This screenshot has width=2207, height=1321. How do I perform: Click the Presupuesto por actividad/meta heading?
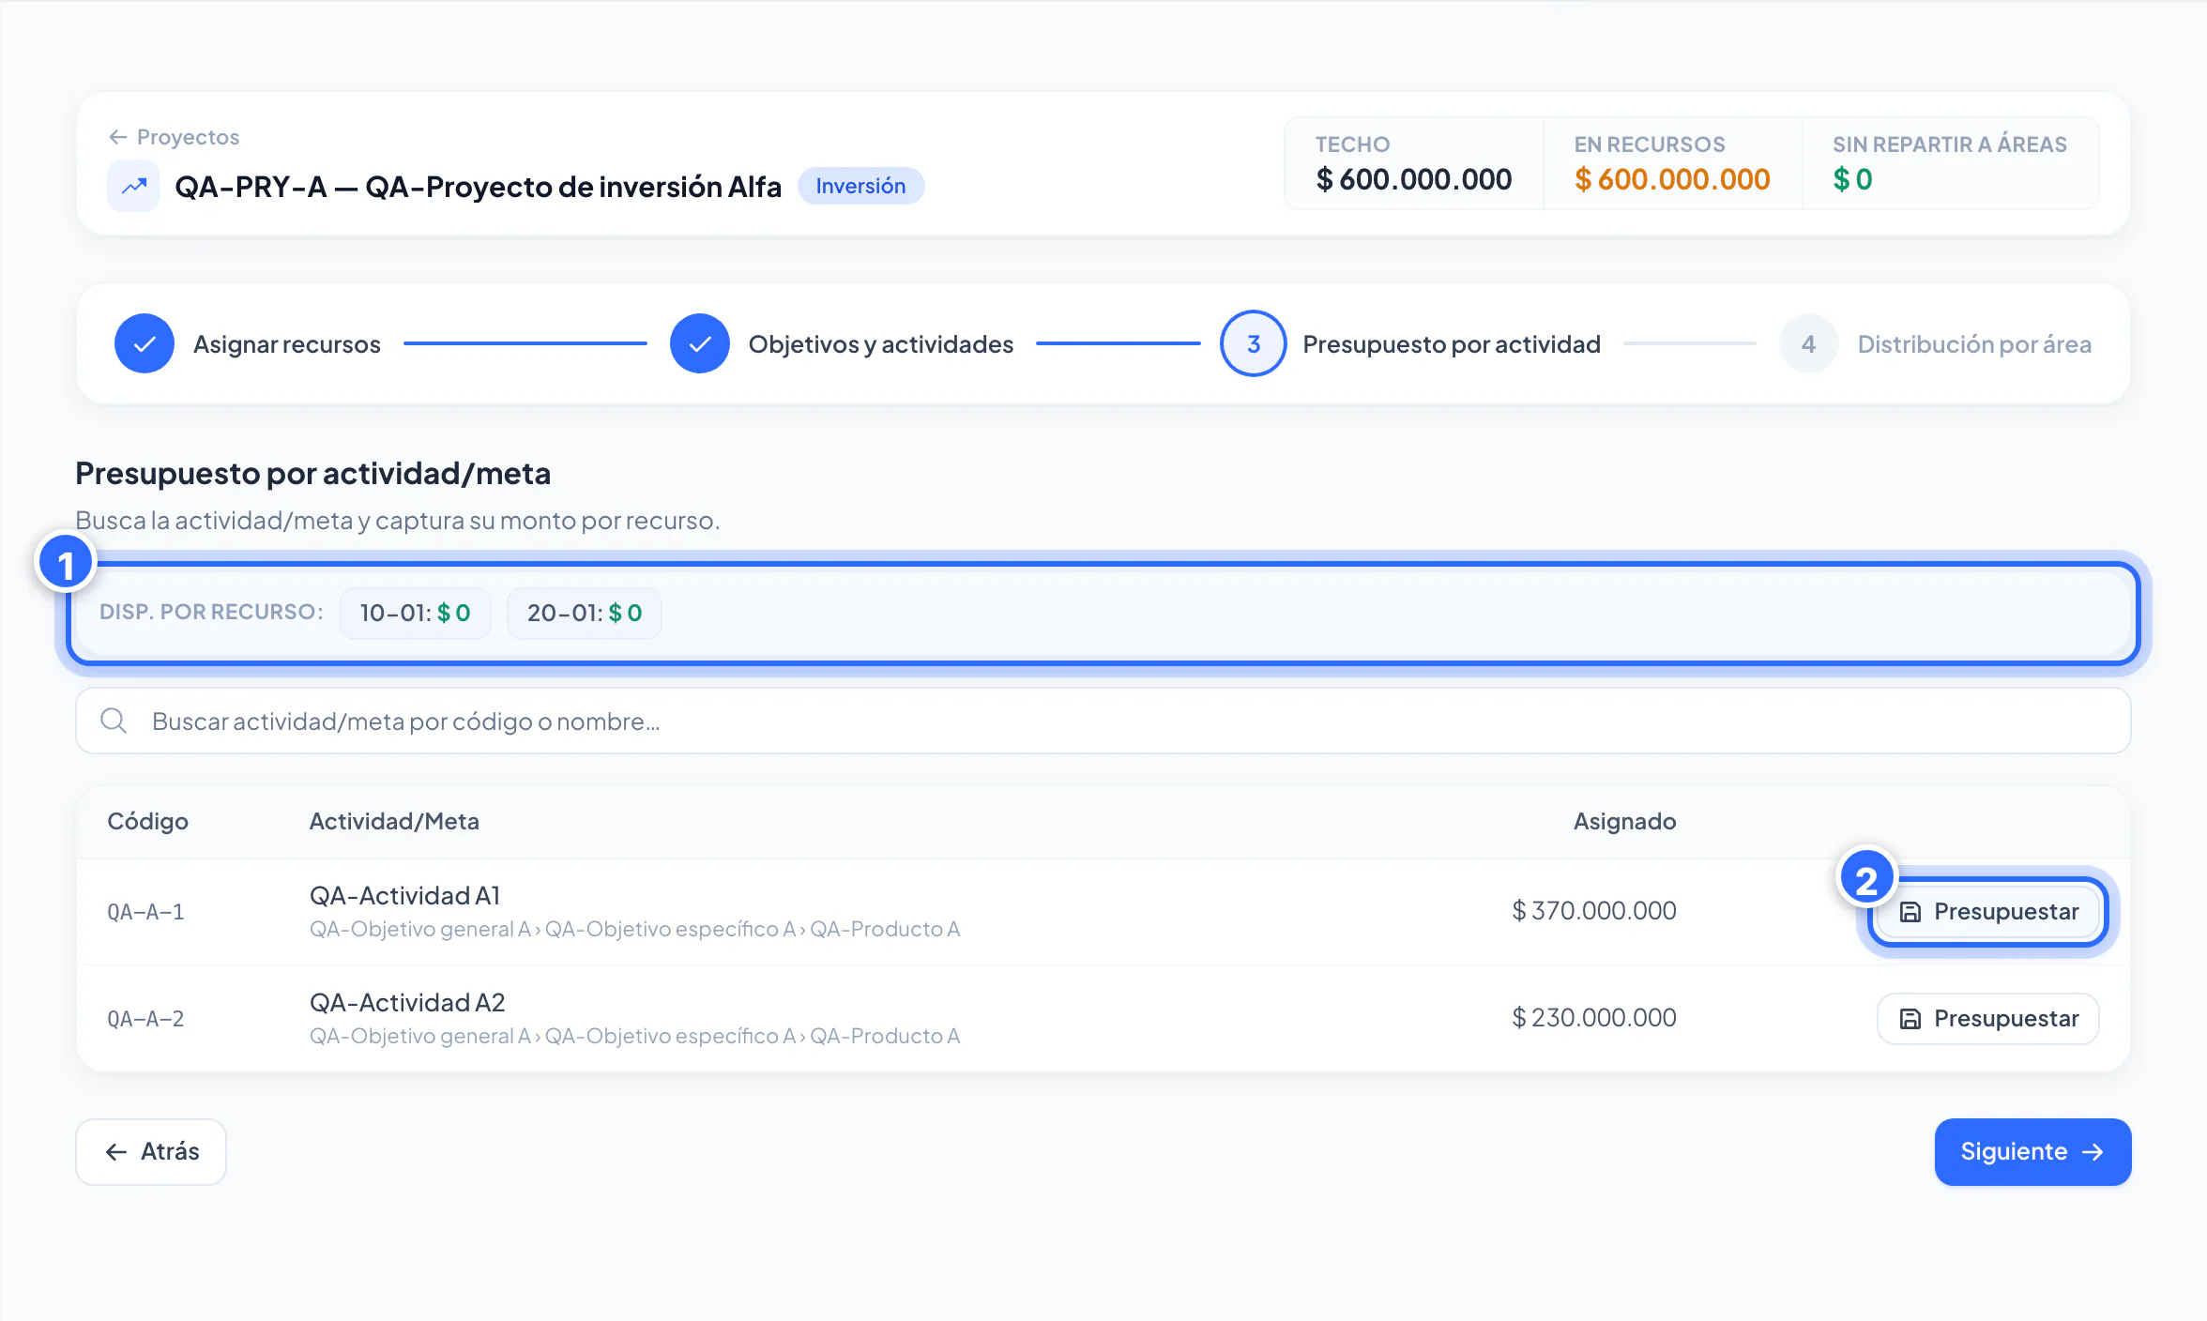point(312,473)
